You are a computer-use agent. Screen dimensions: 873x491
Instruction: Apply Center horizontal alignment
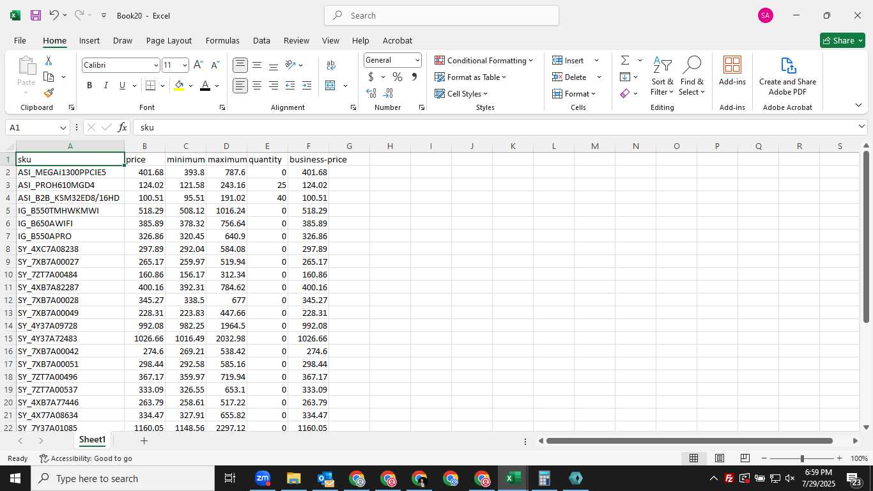[257, 86]
